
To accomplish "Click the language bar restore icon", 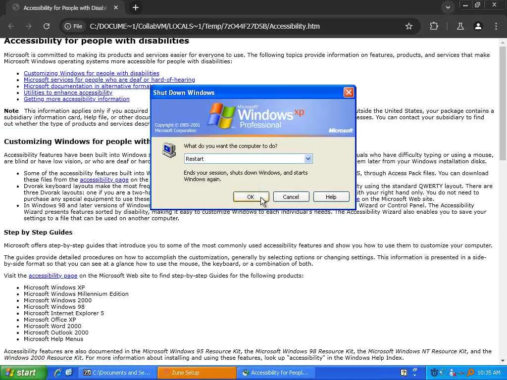I will [415, 370].
